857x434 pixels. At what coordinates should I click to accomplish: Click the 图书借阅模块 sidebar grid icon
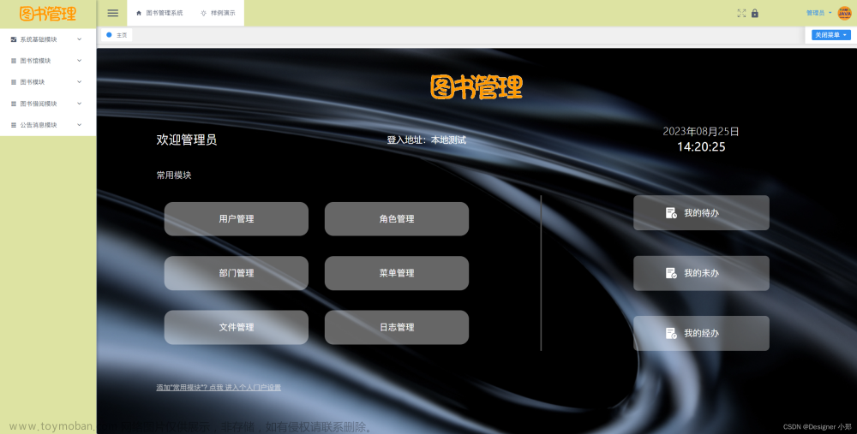click(x=14, y=104)
